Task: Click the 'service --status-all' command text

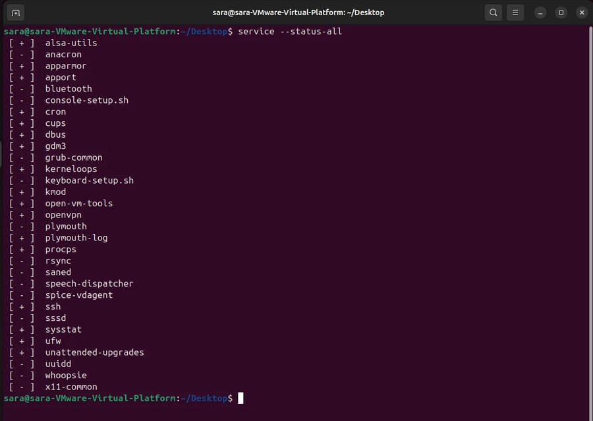Action: point(290,32)
